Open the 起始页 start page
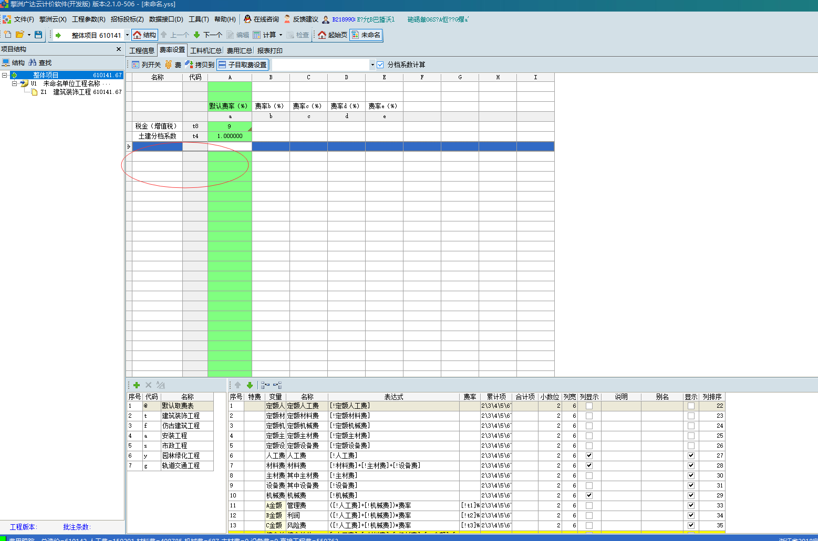 tap(333, 35)
